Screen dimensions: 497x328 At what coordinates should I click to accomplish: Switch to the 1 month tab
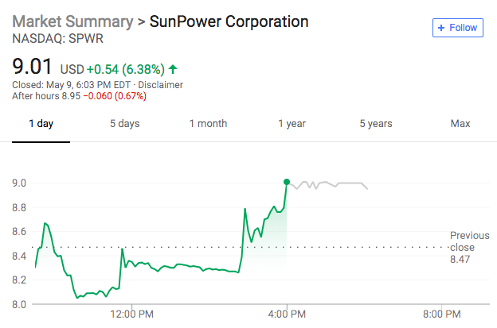(x=208, y=124)
